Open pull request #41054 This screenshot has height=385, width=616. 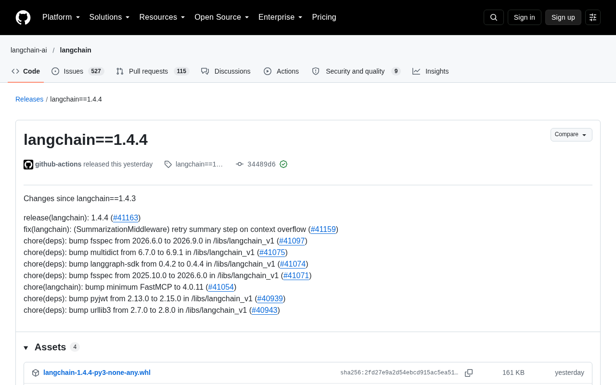[x=221, y=287]
